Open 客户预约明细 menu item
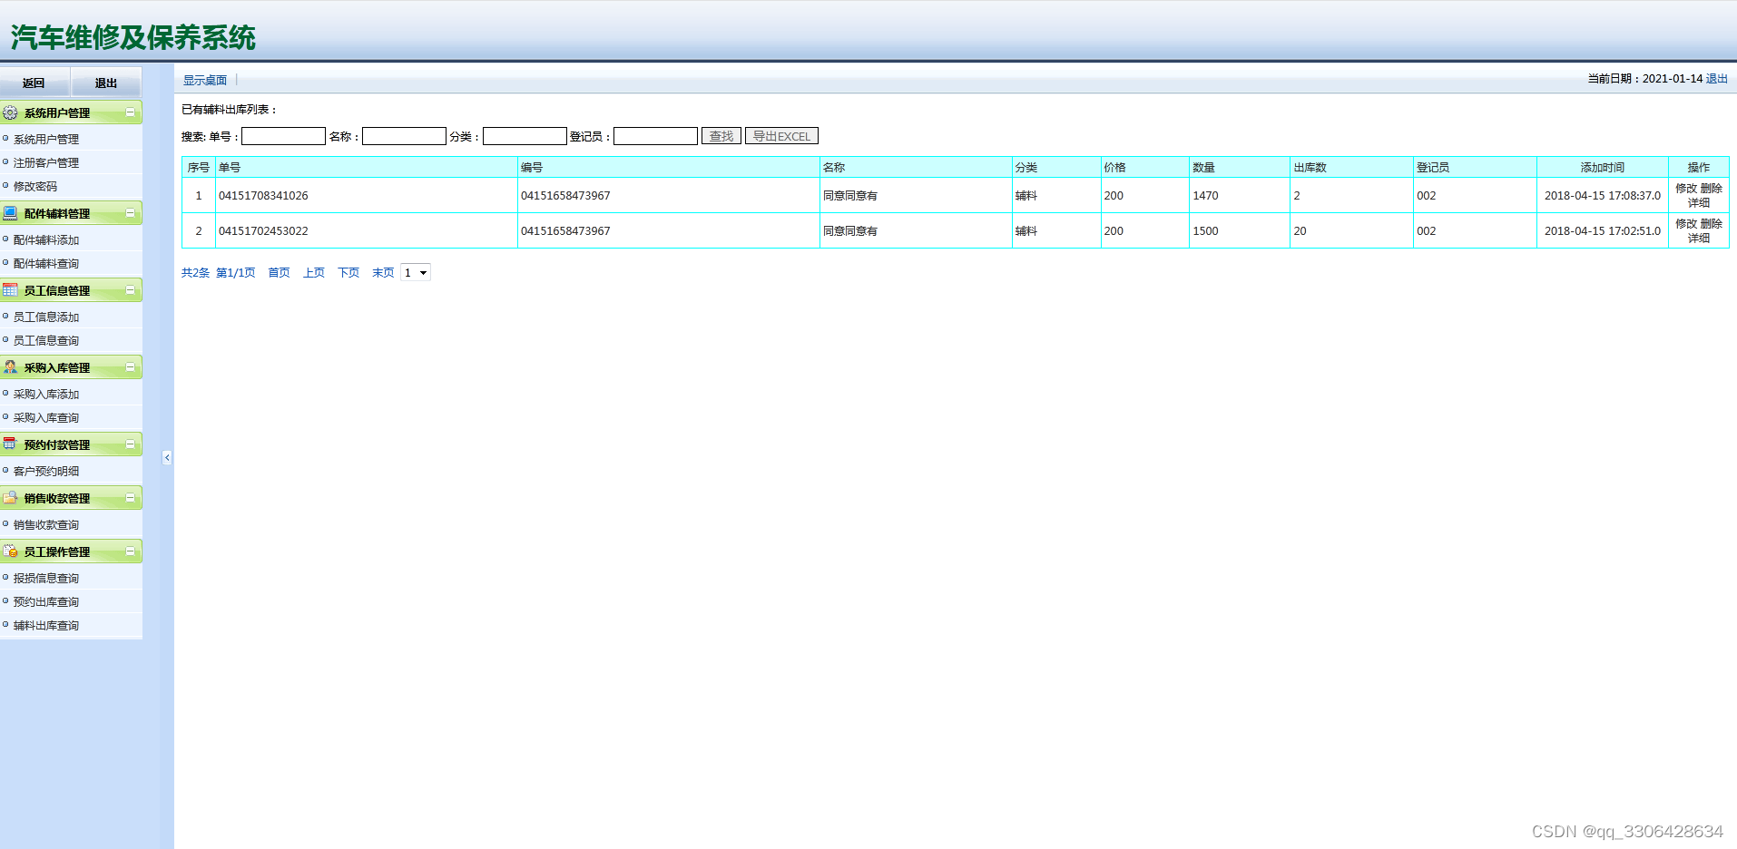The width and height of the screenshot is (1737, 849). click(x=46, y=471)
